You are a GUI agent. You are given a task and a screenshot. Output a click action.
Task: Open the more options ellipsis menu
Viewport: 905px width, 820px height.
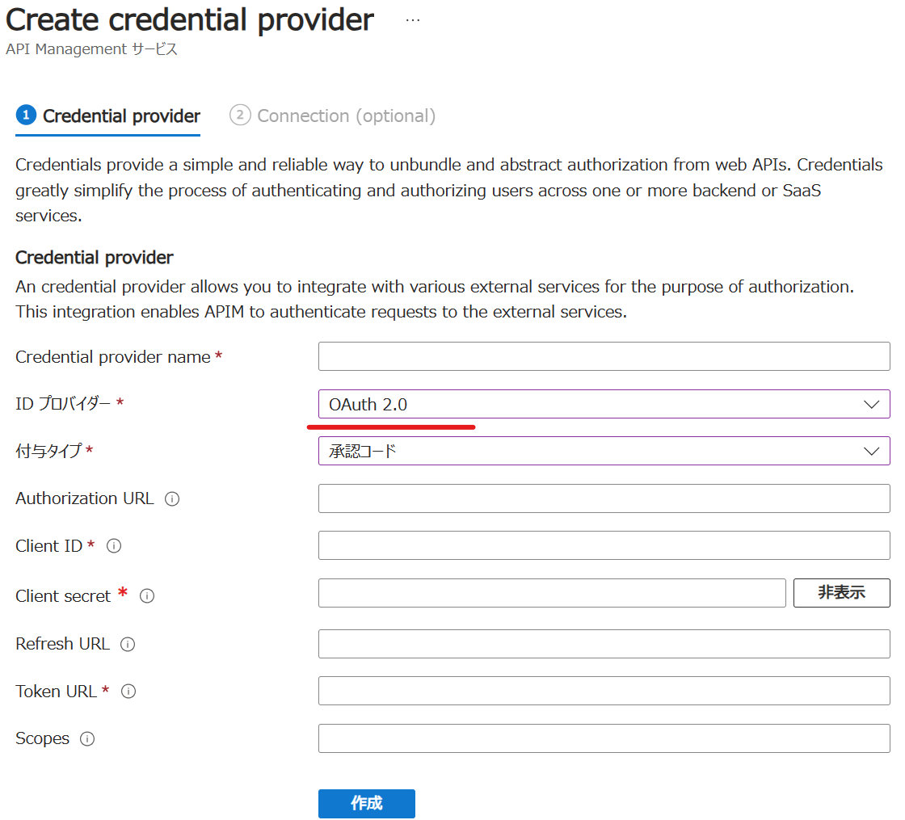(x=413, y=21)
